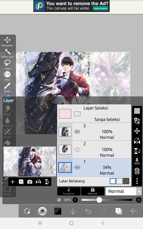
Task: Hide layer 1 with eye icon
Action: pyautogui.click(x=77, y=167)
